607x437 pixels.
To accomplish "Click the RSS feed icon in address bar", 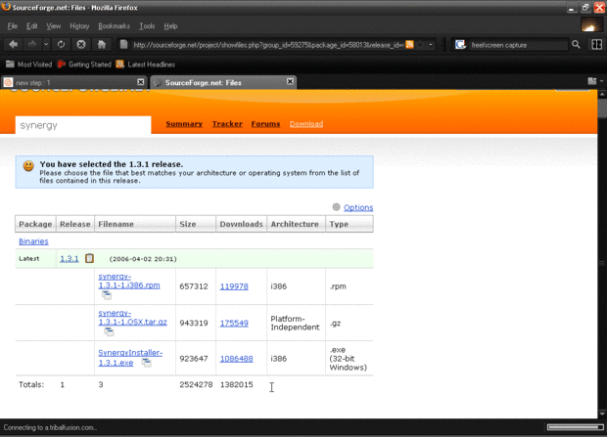I will click(x=409, y=45).
